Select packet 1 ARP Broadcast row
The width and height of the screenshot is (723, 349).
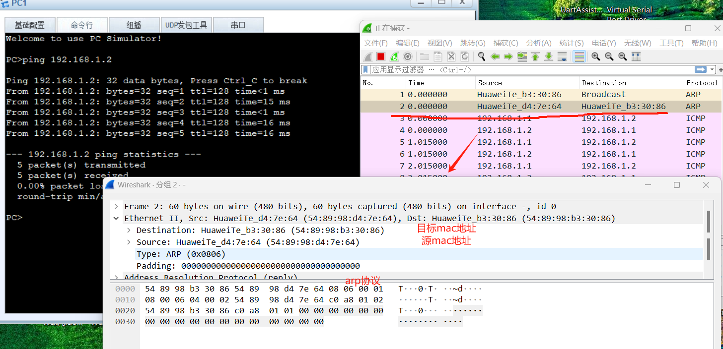point(541,94)
